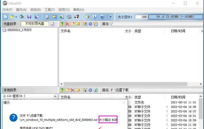This screenshot has height=129, width=204.
Task: Open the 工具(T) menu
Action: pos(50,10)
